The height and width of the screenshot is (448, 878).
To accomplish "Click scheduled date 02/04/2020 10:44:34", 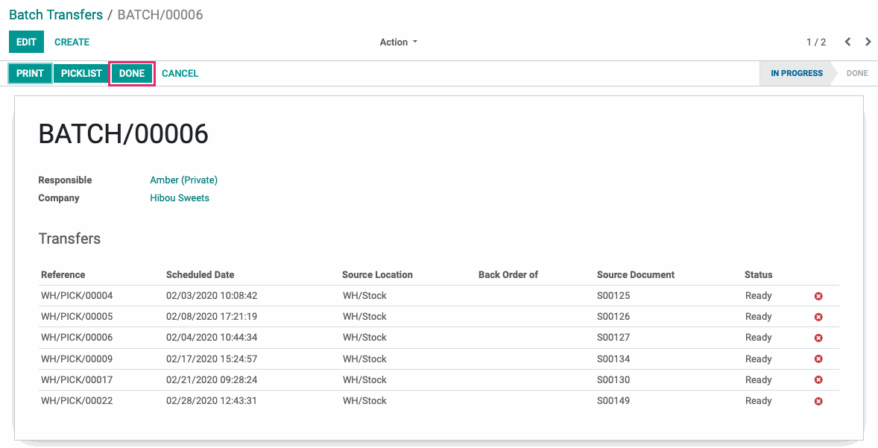I will 212,338.
